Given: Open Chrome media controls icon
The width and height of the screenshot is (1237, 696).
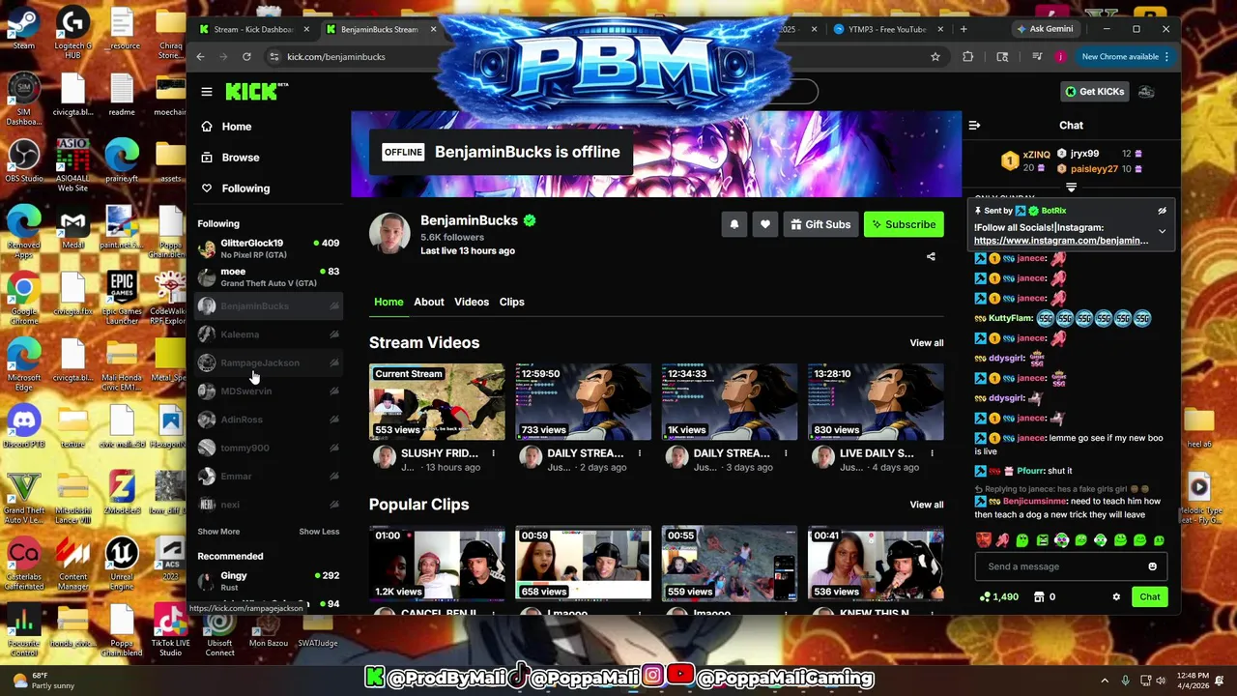Looking at the screenshot, I should point(1037,57).
